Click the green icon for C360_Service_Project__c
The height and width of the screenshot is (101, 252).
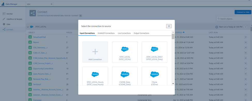tap(30, 63)
